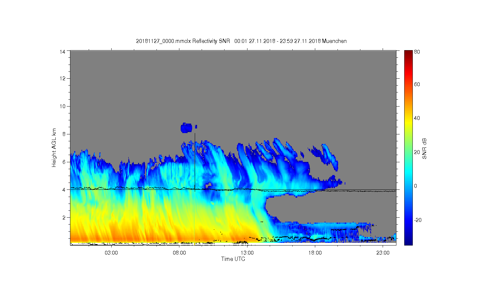Viewport: 491px width, 295px height.
Task: Click the '14' height tick label
Action: [x=63, y=51]
